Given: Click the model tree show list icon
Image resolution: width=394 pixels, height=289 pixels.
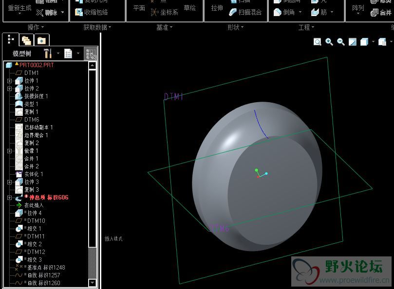Looking at the screenshot, I should 68,54.
